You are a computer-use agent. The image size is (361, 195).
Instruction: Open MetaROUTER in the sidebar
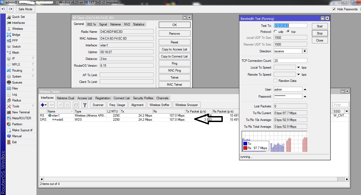point(21,118)
